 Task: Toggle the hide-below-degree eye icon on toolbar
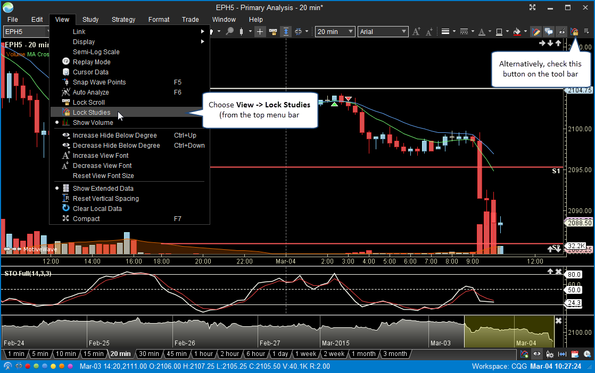click(561, 31)
